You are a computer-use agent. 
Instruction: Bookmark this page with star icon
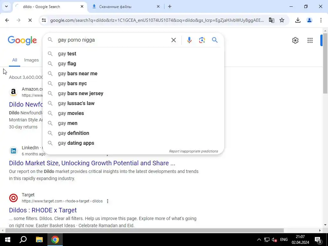282,20
